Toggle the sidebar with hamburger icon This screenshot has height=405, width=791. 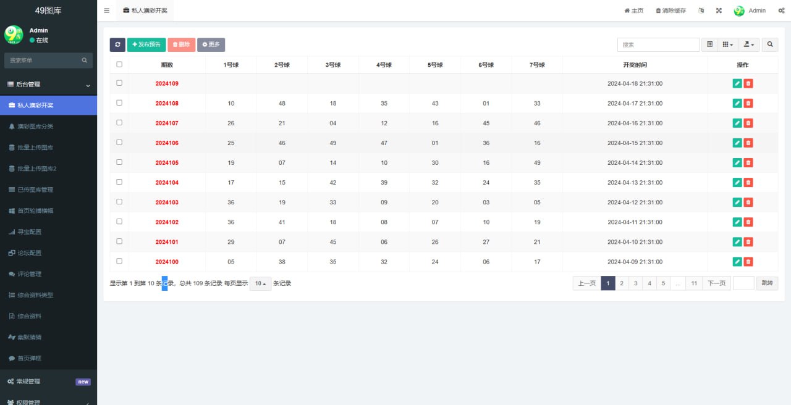pyautogui.click(x=107, y=10)
